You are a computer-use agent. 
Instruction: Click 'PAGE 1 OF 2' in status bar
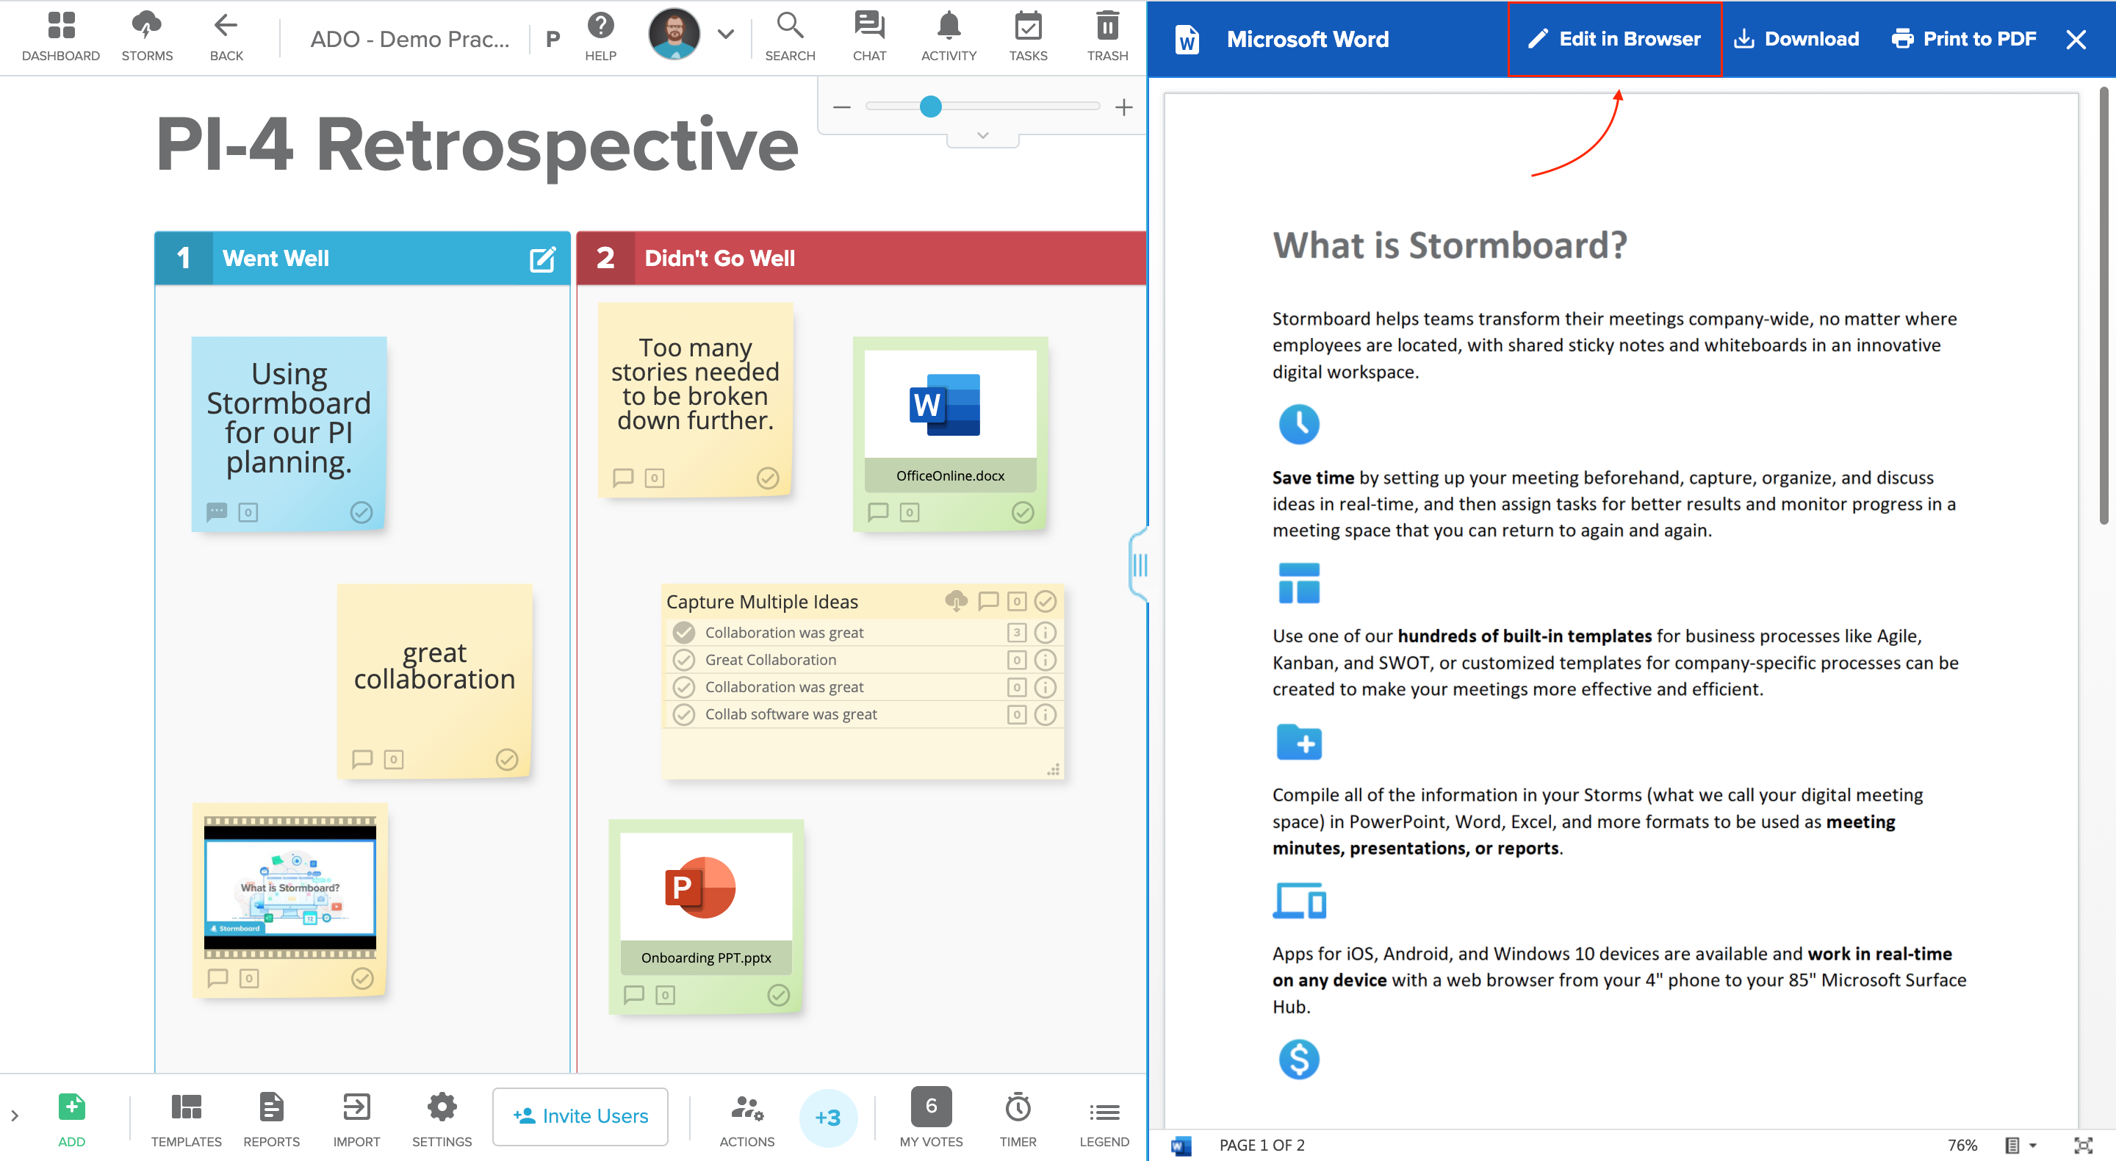pyautogui.click(x=1262, y=1146)
